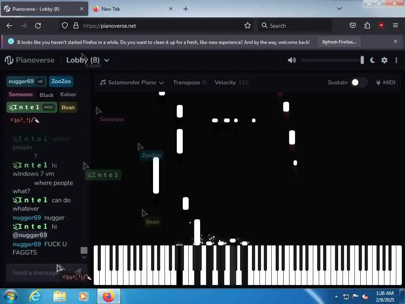Click the Firefox back arrow
The width and height of the screenshot is (405, 304).
(9, 26)
